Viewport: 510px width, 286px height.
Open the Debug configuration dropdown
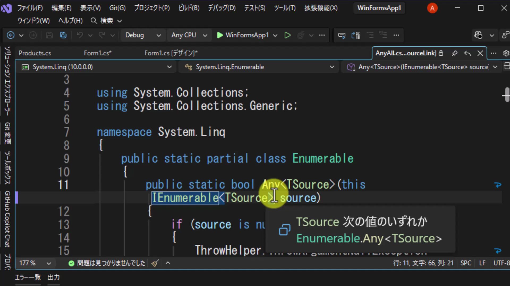click(x=143, y=35)
